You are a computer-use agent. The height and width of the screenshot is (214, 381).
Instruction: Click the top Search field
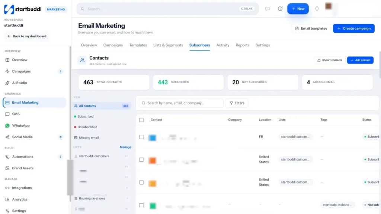coord(168,9)
